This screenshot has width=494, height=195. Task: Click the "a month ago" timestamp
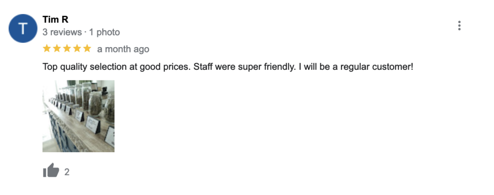(x=123, y=49)
